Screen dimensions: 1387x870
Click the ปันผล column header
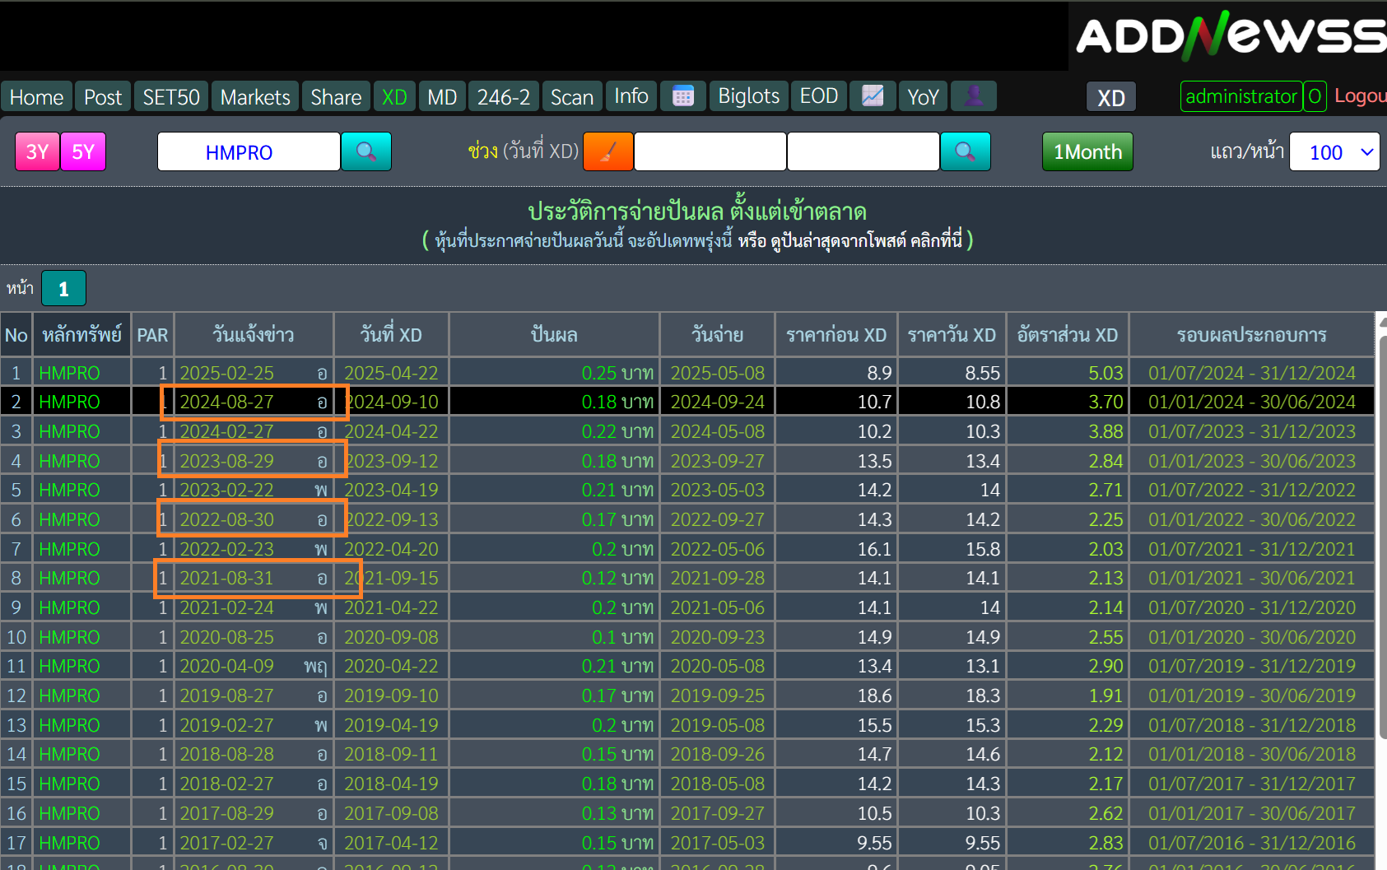pos(554,335)
